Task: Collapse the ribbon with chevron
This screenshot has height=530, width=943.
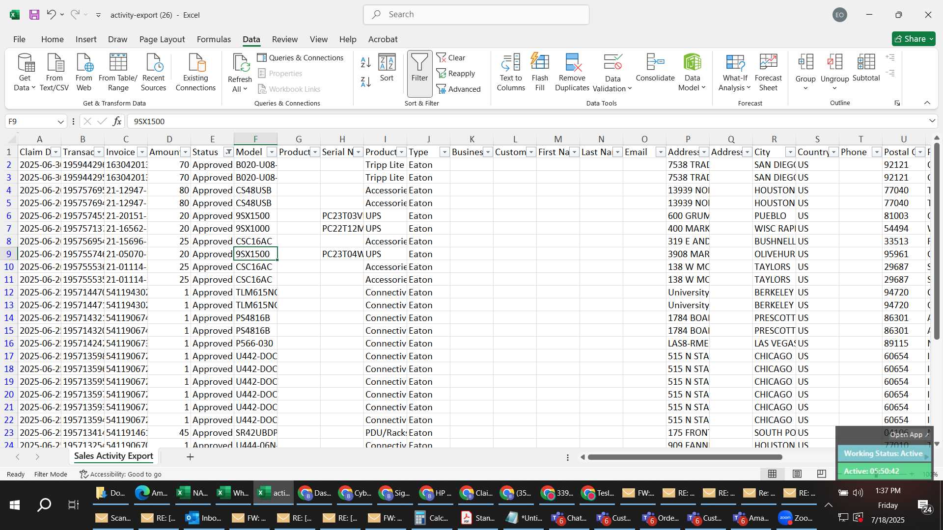Action: tap(927, 103)
